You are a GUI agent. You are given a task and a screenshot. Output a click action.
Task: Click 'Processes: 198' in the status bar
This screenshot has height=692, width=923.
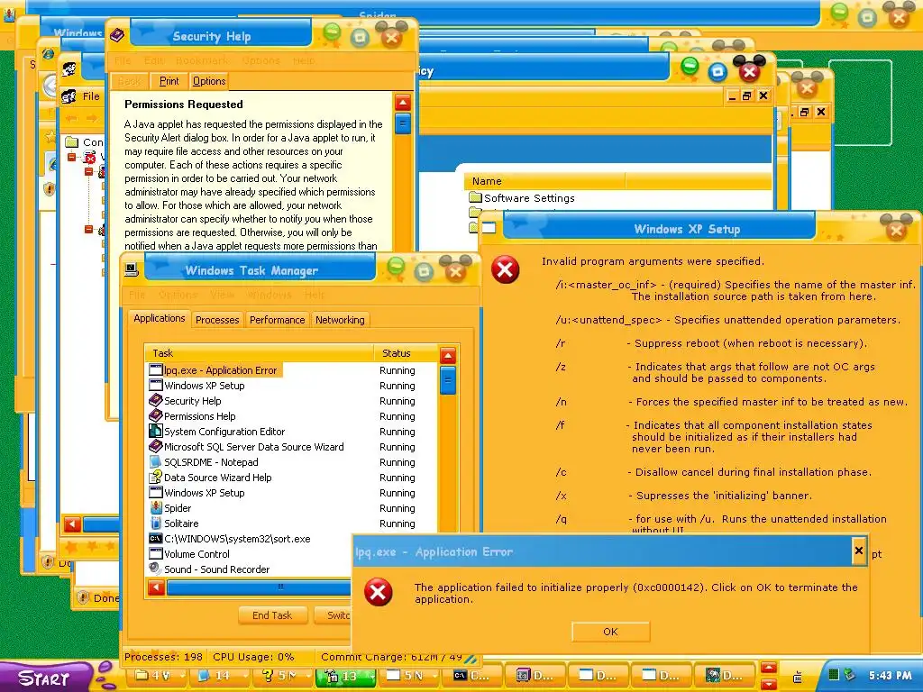[x=164, y=657]
